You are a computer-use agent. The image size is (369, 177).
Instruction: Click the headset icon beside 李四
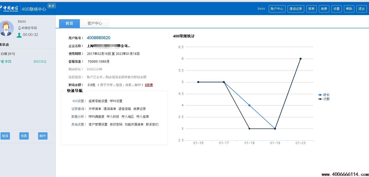2,62
